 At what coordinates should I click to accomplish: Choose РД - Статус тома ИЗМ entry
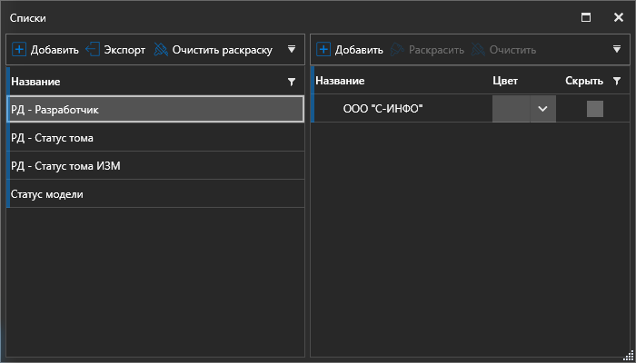click(154, 166)
